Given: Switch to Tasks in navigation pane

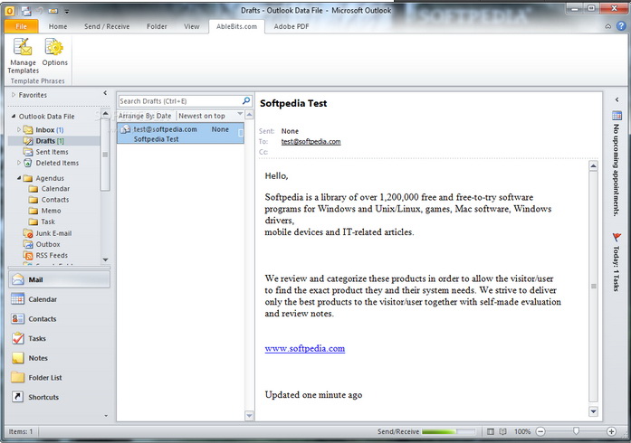Looking at the screenshot, I should pos(59,338).
